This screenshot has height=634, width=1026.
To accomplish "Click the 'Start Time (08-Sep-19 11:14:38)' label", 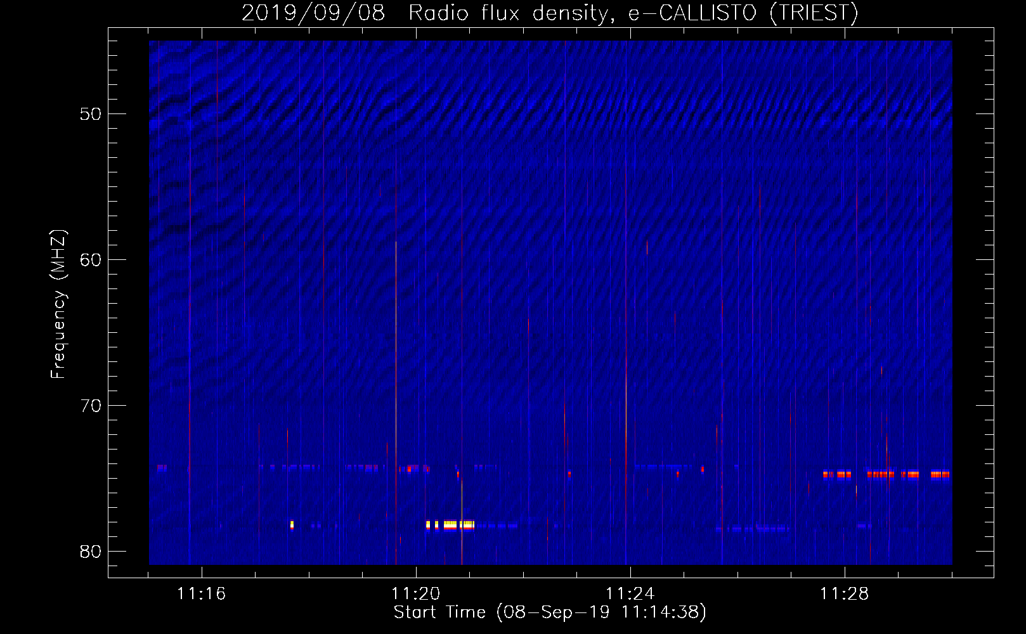I will click(550, 612).
